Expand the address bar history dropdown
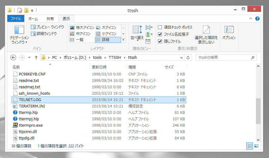This screenshot has width=269, height=158. [181, 58]
